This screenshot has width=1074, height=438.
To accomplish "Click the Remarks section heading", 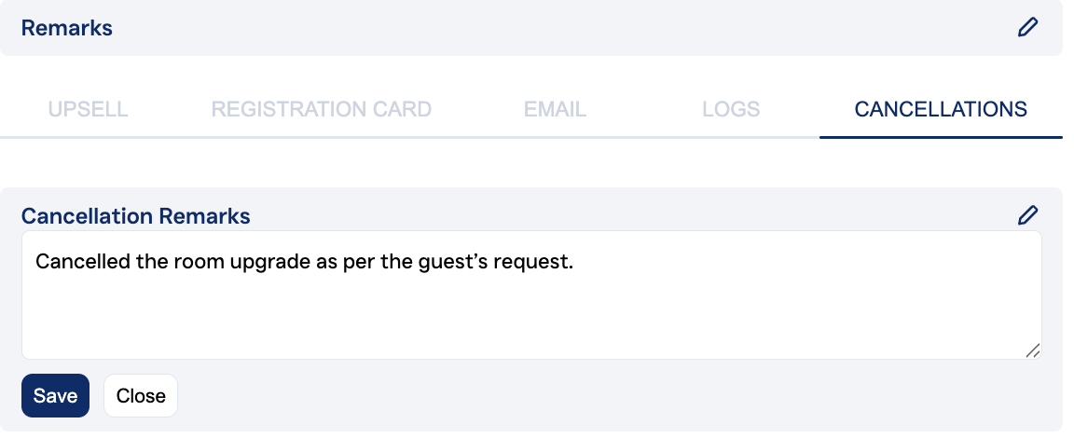I will tap(67, 28).
